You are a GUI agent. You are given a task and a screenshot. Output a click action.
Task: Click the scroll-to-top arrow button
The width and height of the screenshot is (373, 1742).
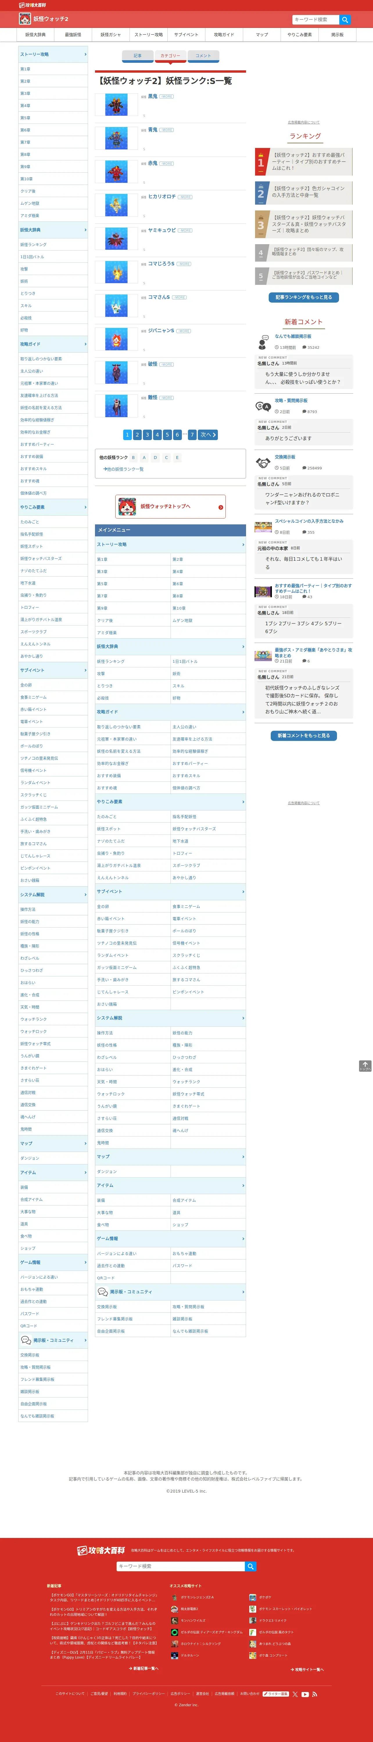[365, 1066]
